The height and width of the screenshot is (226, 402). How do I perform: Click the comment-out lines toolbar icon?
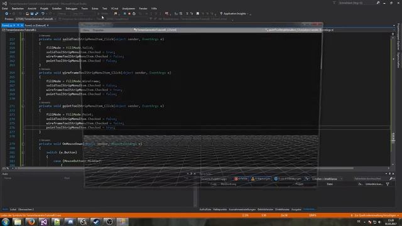[x=187, y=14]
